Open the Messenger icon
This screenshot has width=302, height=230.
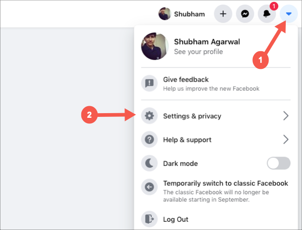point(245,14)
